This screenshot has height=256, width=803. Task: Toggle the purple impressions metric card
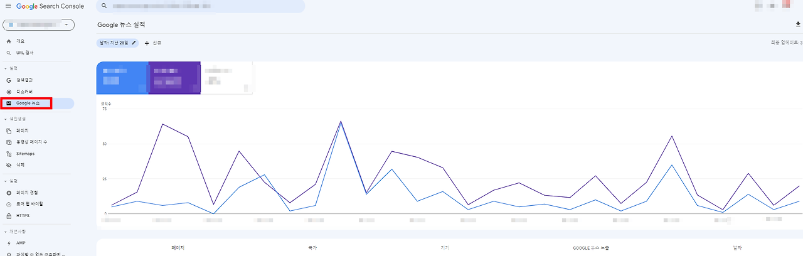pos(174,78)
